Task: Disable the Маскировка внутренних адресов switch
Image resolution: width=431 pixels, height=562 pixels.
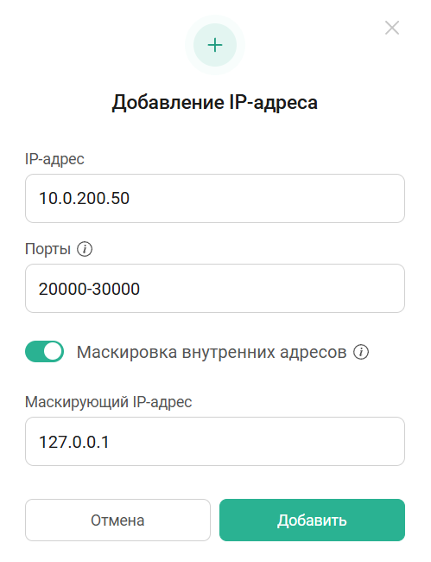Action: (x=44, y=352)
